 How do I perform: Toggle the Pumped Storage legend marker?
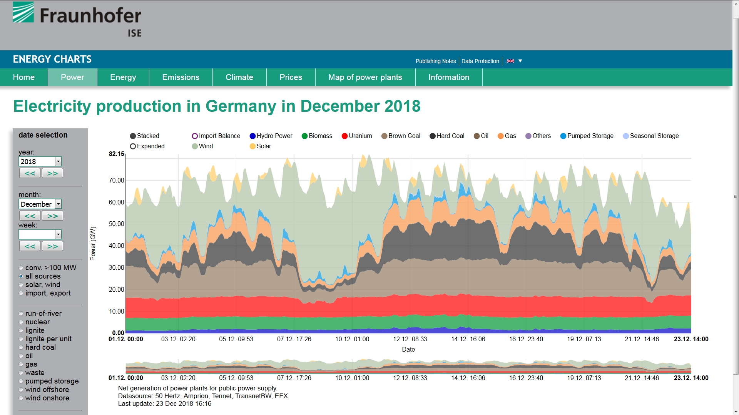pyautogui.click(x=563, y=136)
